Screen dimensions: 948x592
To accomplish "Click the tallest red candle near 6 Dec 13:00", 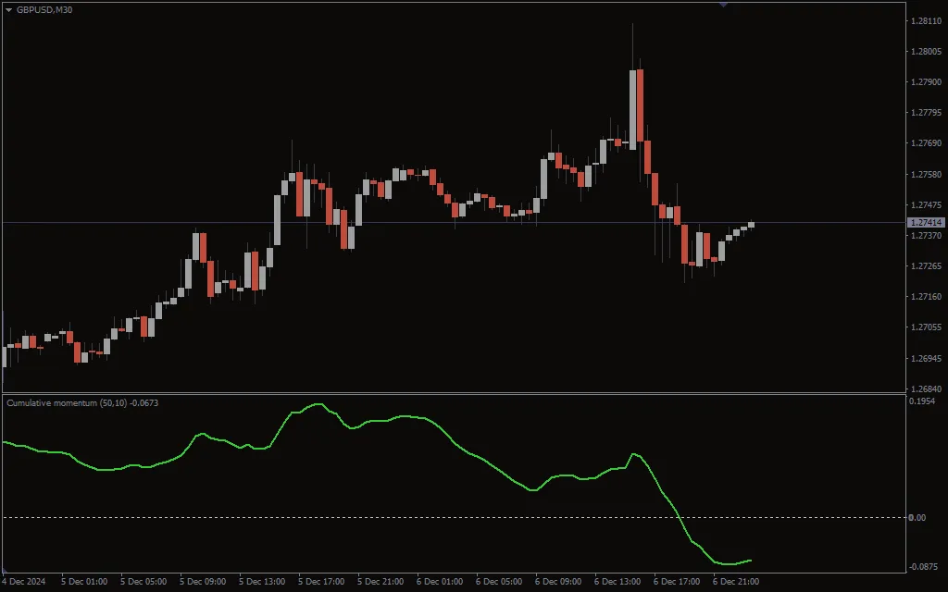I will pyautogui.click(x=638, y=102).
